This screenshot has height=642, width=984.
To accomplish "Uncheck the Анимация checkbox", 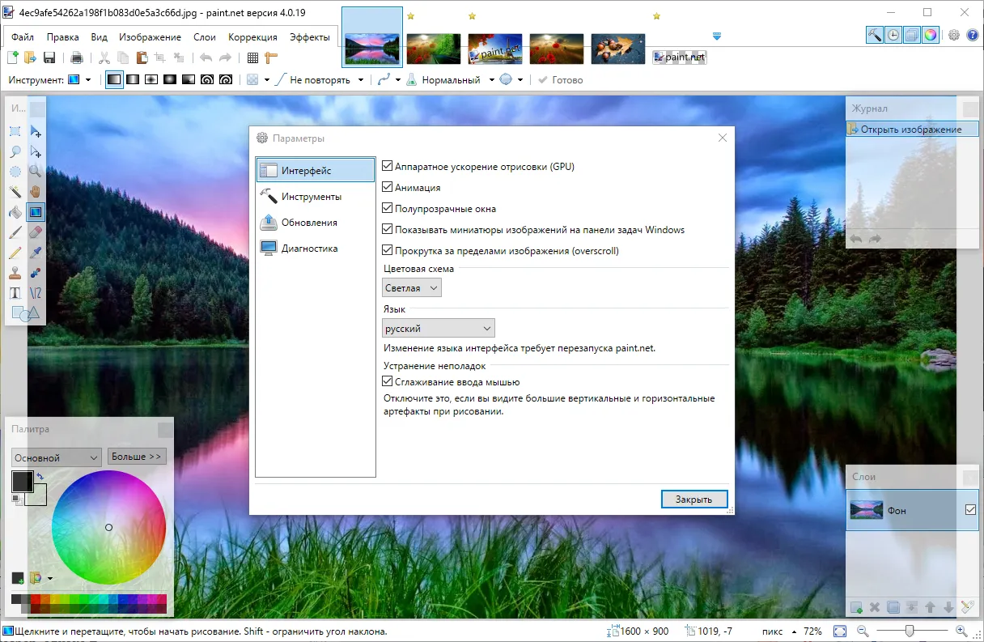I will click(388, 188).
